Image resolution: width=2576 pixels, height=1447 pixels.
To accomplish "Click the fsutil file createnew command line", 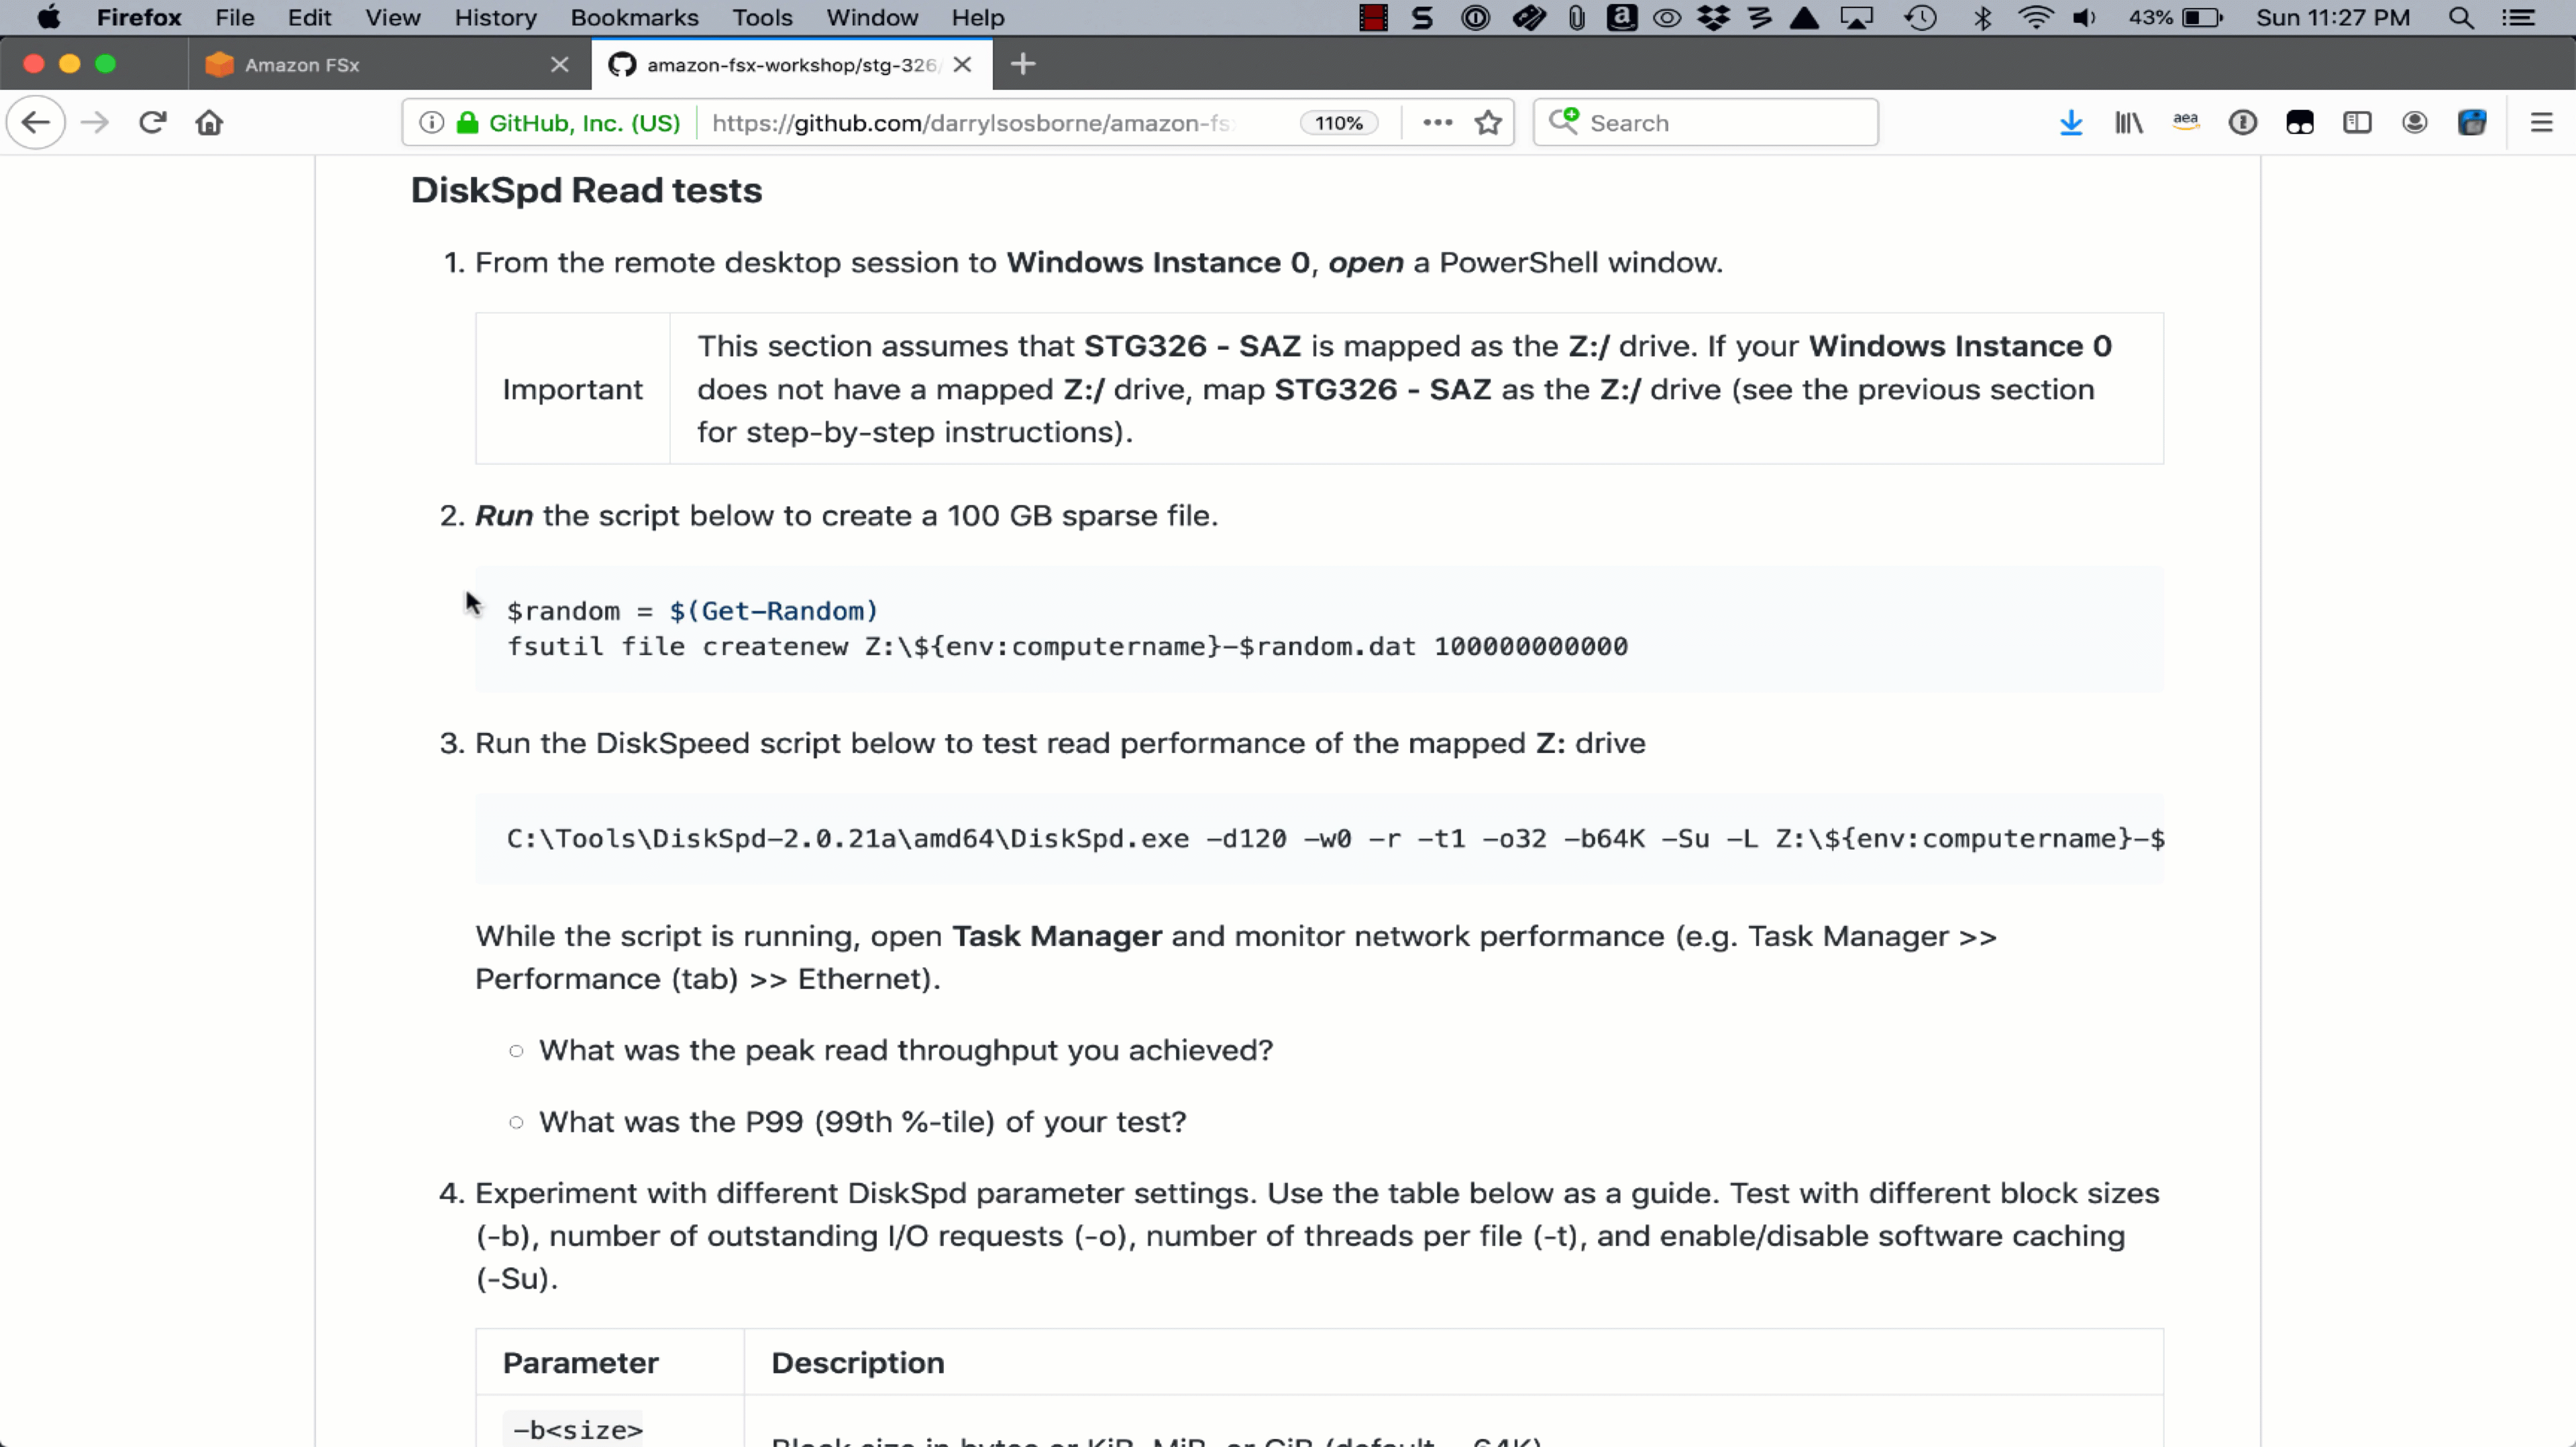I will coord(1067,646).
